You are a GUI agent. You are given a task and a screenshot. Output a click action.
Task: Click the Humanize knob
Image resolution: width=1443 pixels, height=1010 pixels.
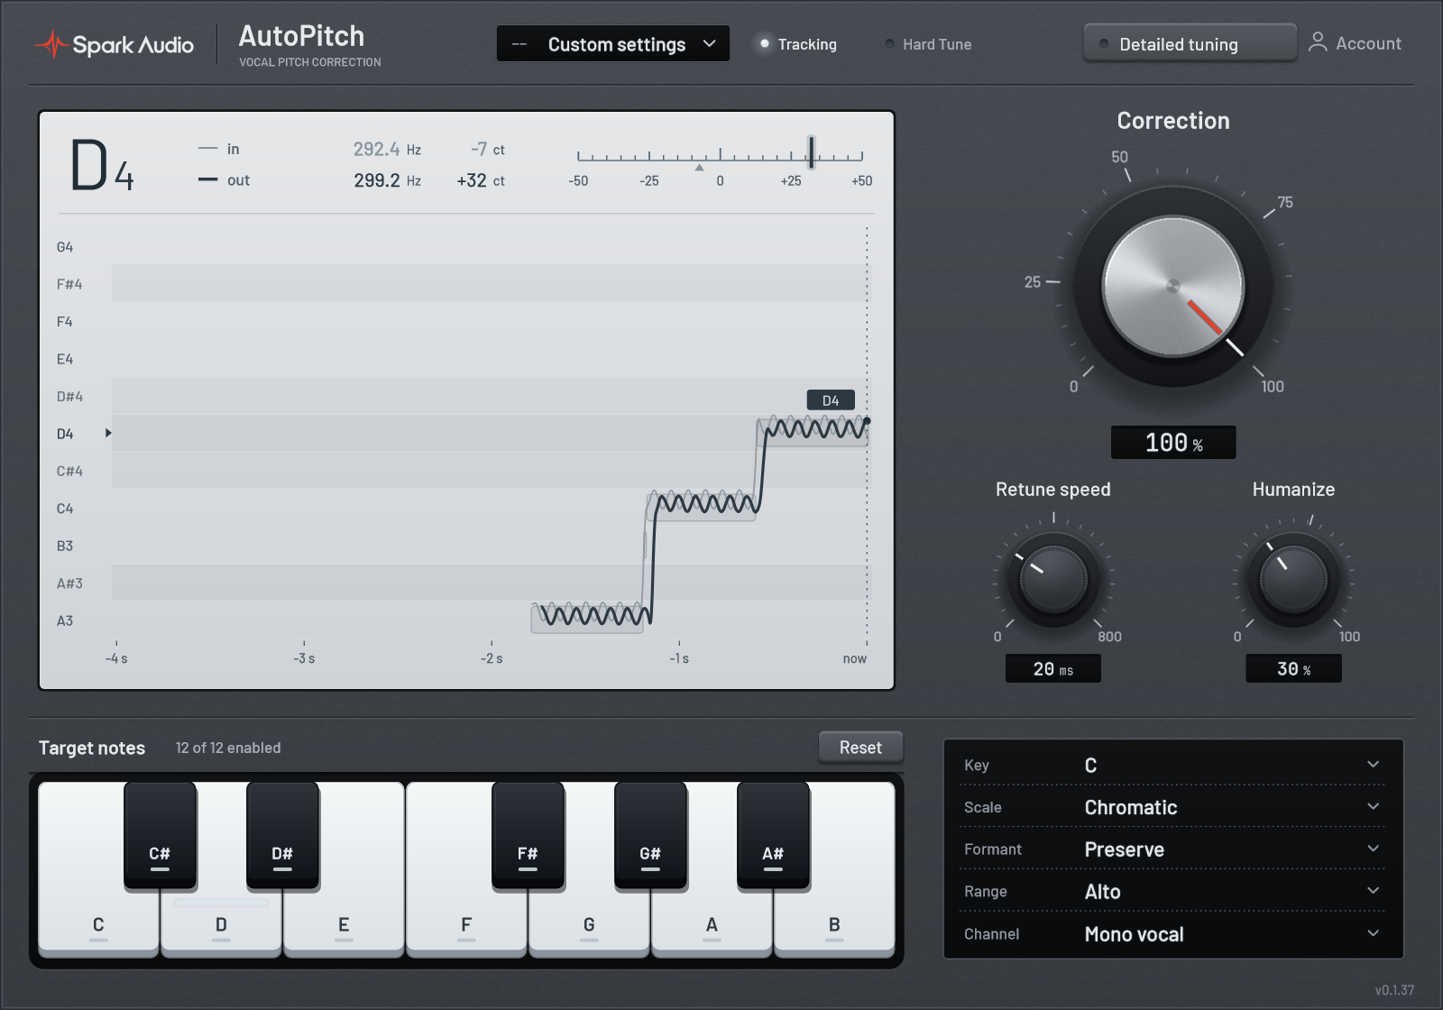tap(1293, 578)
